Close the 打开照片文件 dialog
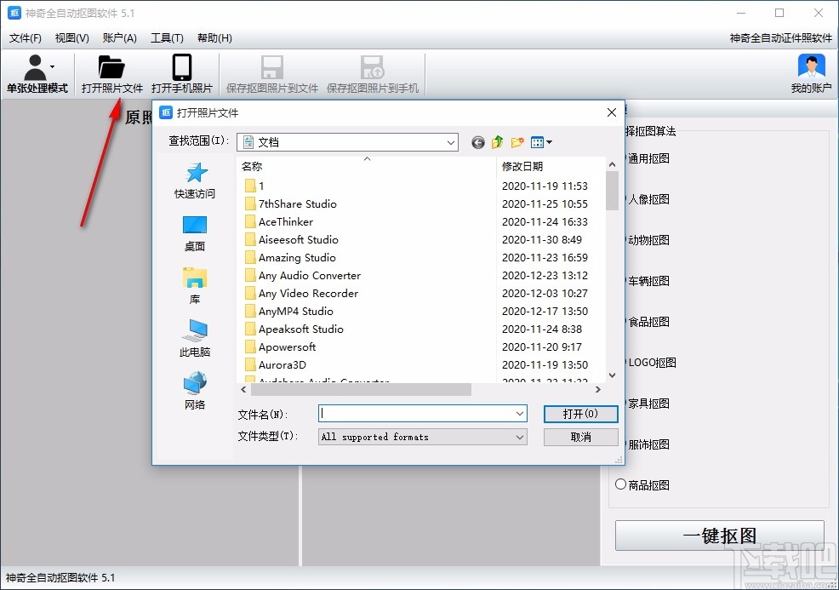 pos(612,112)
